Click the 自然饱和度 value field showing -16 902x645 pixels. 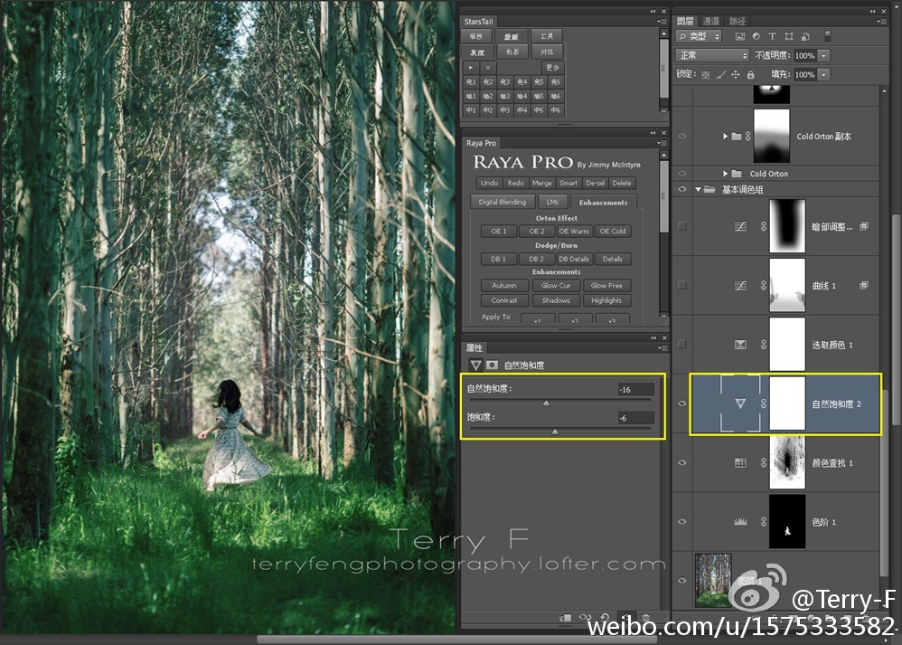point(635,389)
